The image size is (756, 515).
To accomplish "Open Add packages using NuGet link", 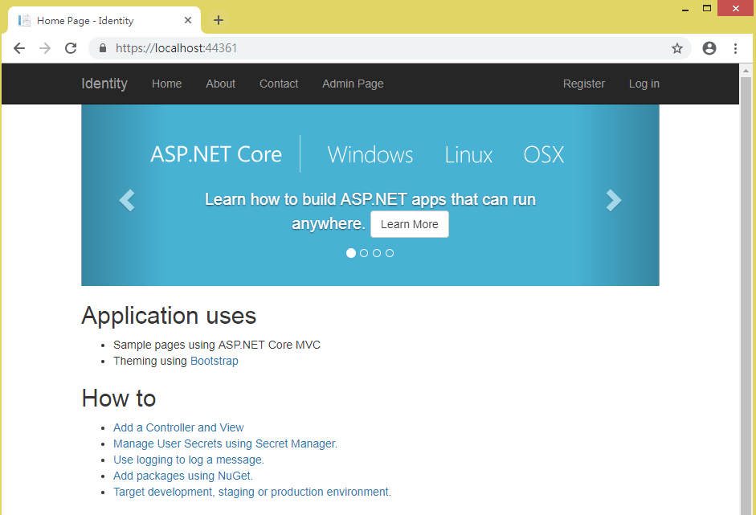I will coord(182,476).
